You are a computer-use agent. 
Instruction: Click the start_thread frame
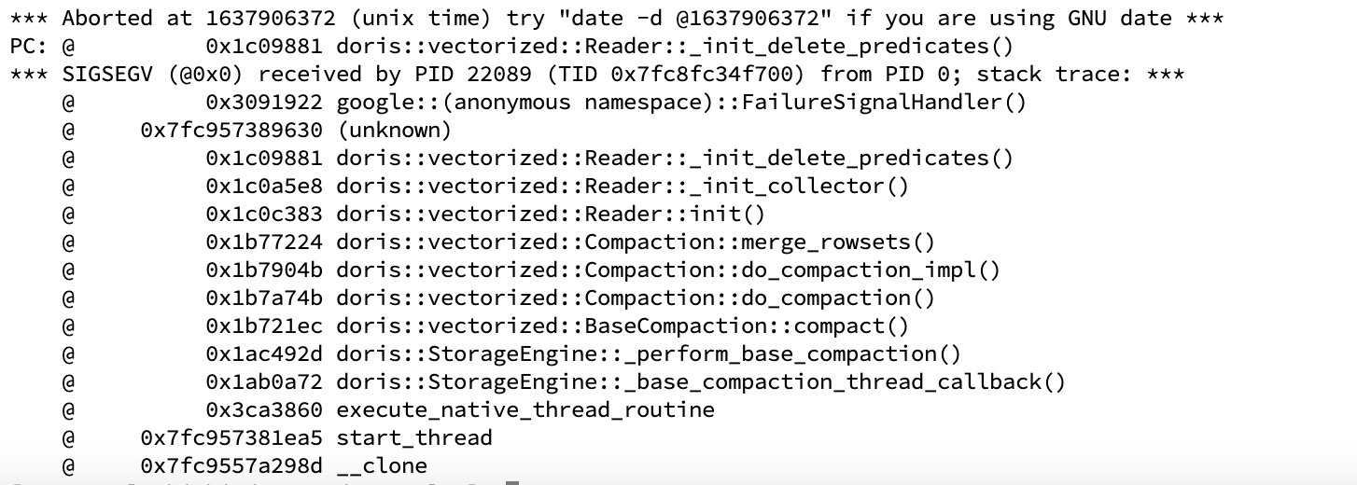[413, 437]
